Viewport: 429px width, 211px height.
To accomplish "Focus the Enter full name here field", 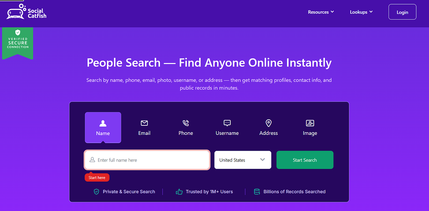I will [x=147, y=160].
